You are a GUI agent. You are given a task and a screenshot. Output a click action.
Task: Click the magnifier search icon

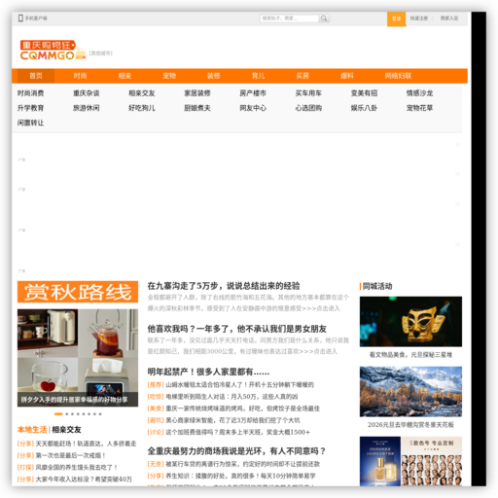324,18
